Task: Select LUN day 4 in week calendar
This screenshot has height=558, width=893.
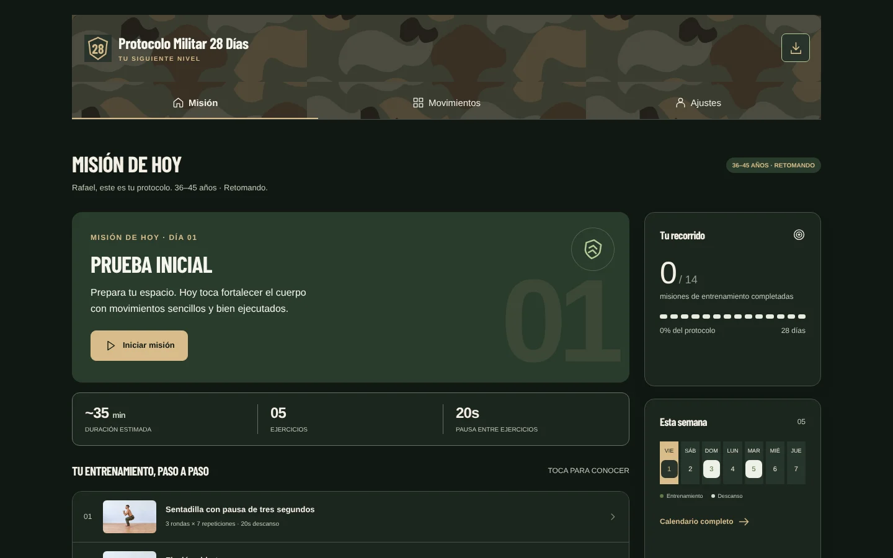Action: (732, 463)
